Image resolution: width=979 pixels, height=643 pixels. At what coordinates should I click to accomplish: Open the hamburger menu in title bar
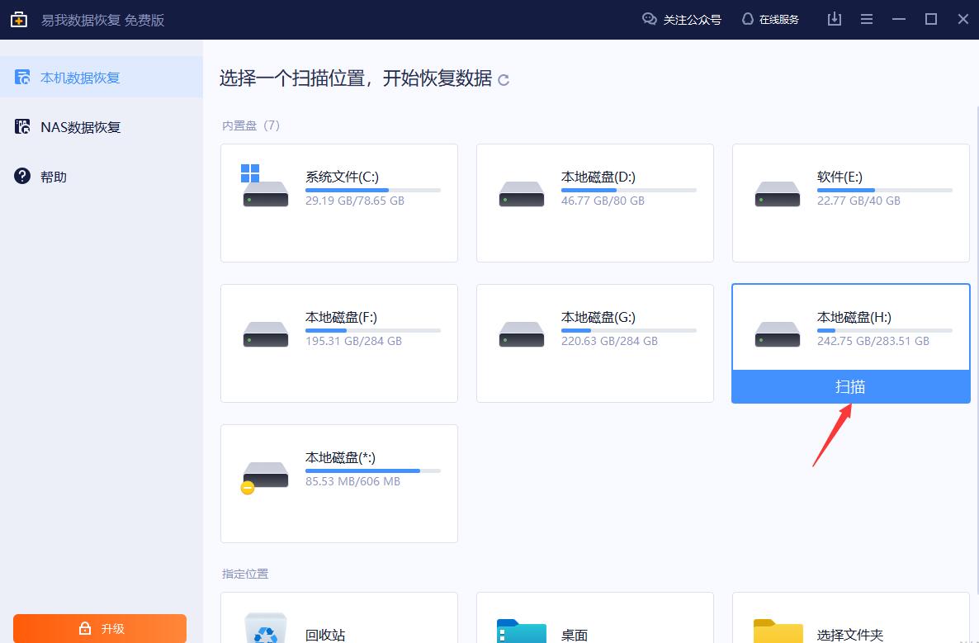tap(867, 19)
